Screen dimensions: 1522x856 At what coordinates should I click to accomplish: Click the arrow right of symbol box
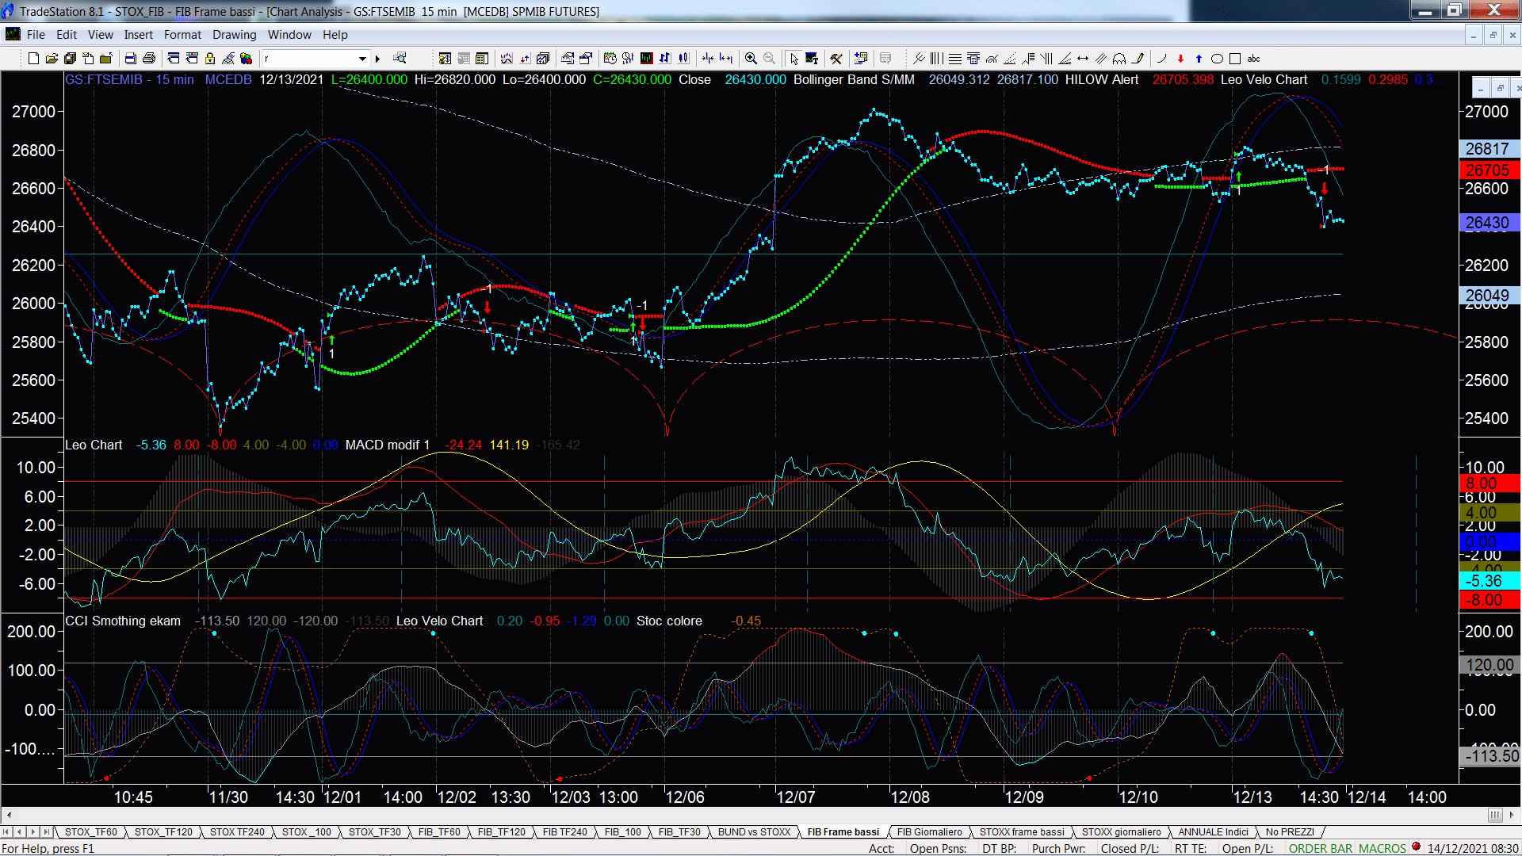point(377,59)
